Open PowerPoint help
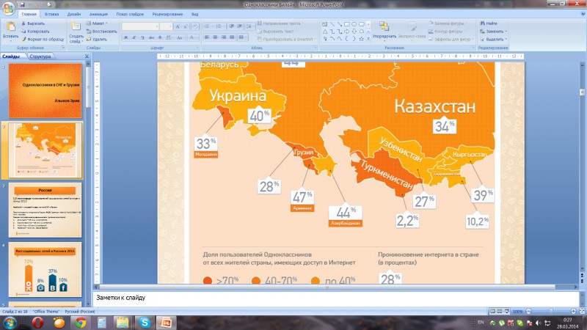587x330 pixels. (583, 14)
